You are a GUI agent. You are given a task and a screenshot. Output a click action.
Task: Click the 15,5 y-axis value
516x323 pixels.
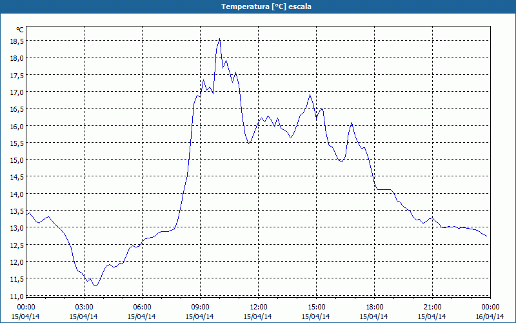(16, 143)
